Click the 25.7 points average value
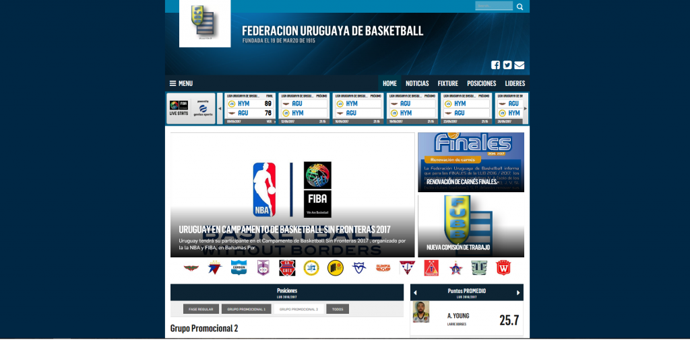The image size is (690, 340). coord(509,321)
